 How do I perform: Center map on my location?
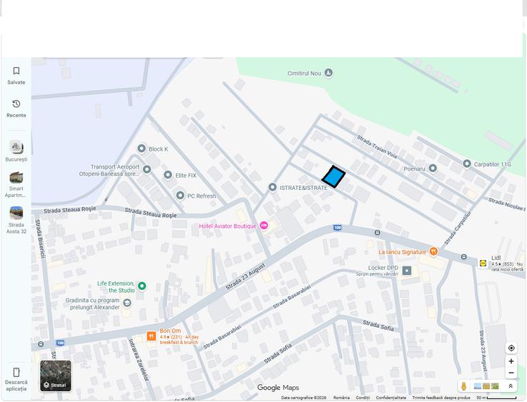tap(511, 348)
